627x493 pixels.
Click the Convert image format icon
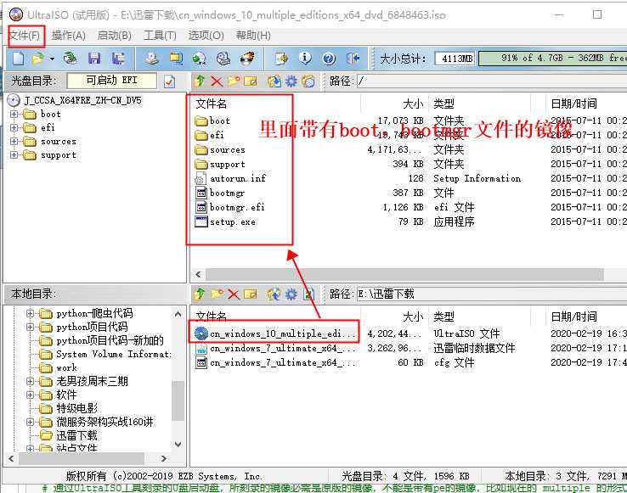pos(176,59)
